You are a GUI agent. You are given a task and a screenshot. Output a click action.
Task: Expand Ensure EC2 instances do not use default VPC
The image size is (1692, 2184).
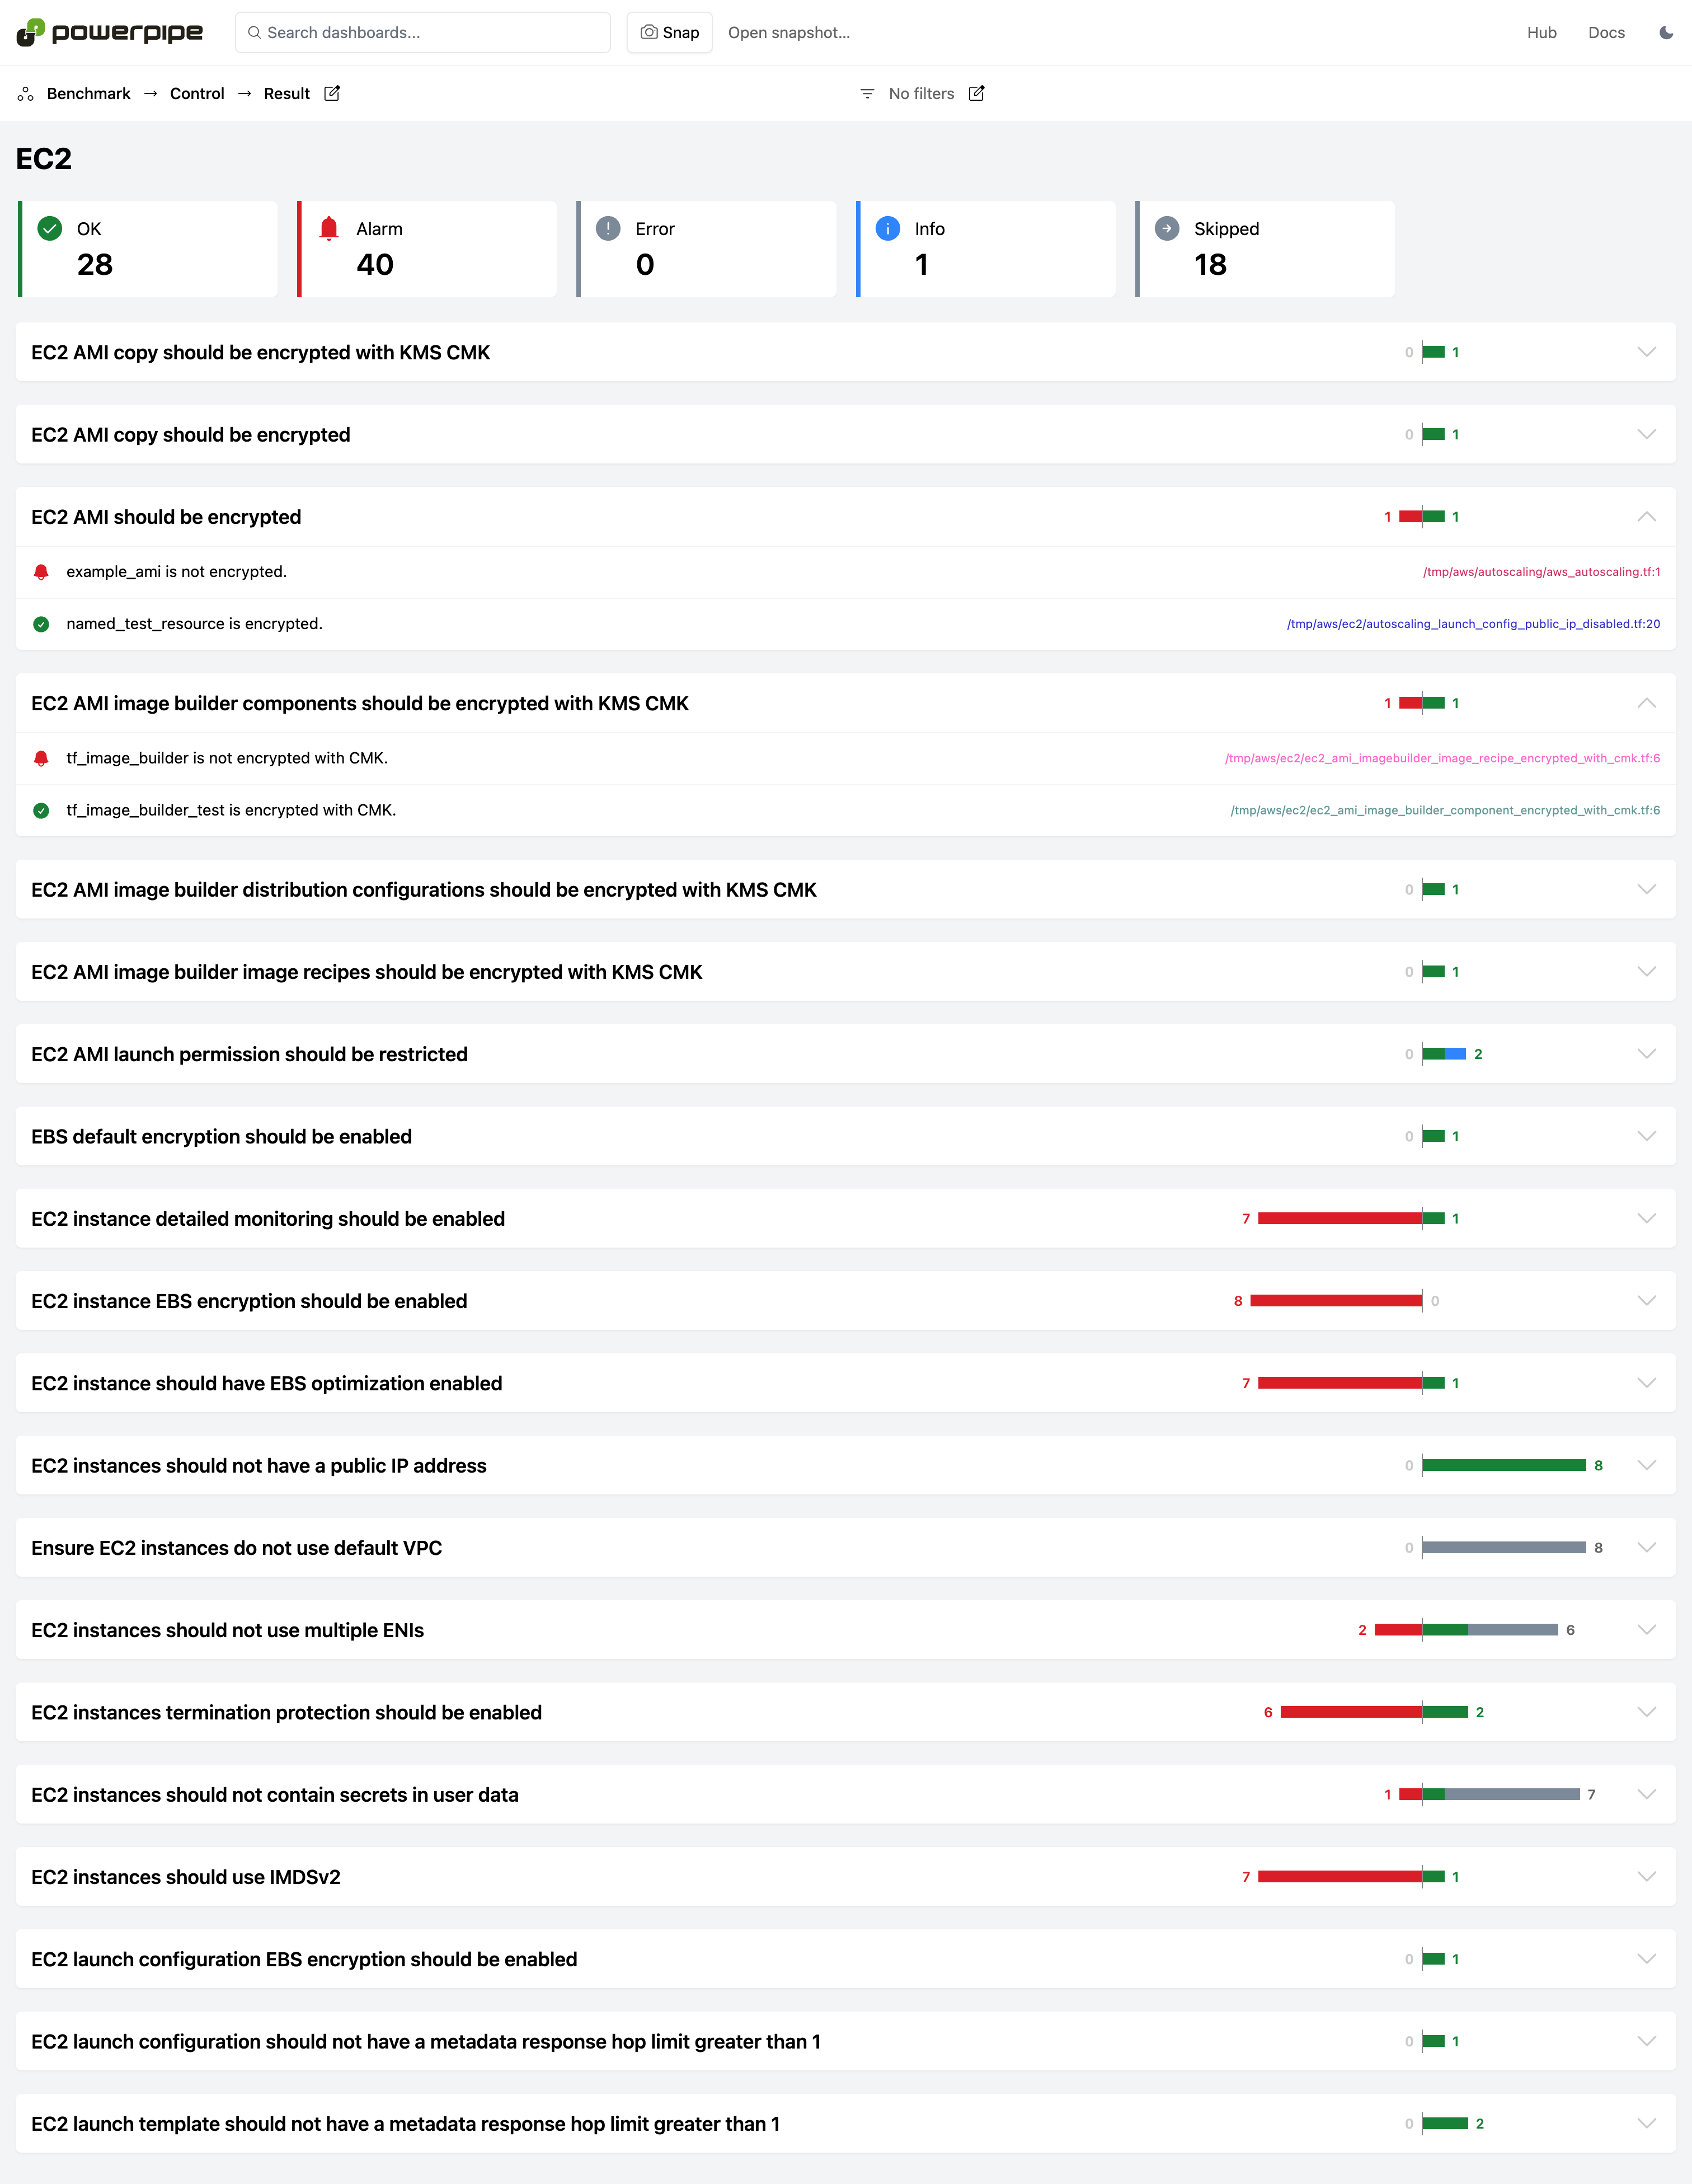pos(1646,1548)
